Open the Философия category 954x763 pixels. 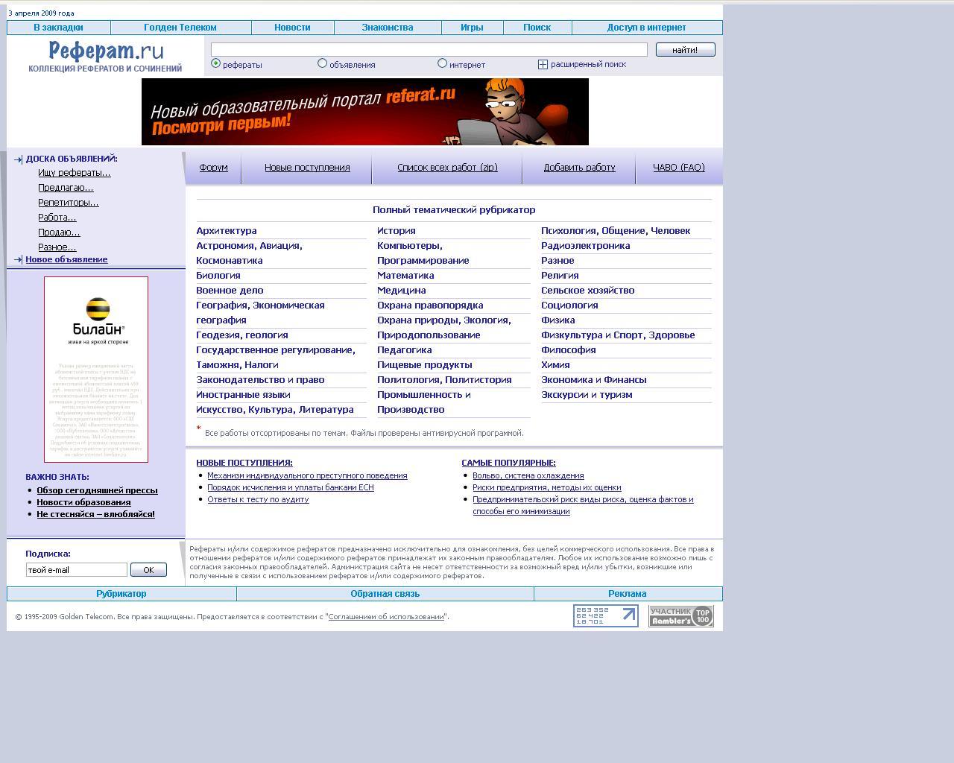click(569, 350)
